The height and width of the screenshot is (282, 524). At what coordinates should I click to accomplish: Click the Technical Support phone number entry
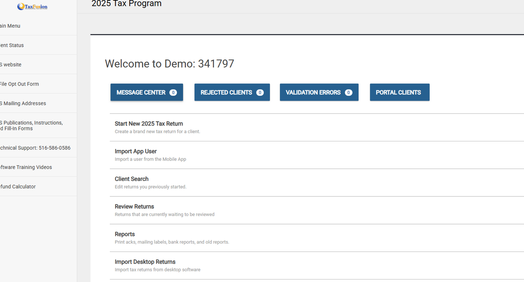[35, 148]
